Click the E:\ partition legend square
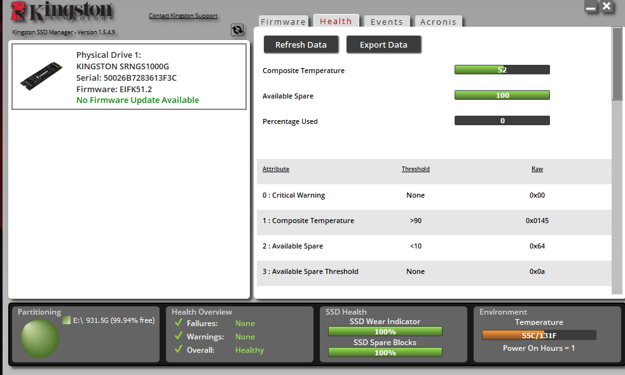The height and width of the screenshot is (375, 625). [66, 320]
